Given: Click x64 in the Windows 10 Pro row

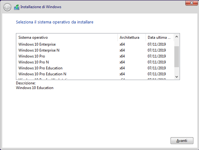Looking at the screenshot, I should pos(122,56).
